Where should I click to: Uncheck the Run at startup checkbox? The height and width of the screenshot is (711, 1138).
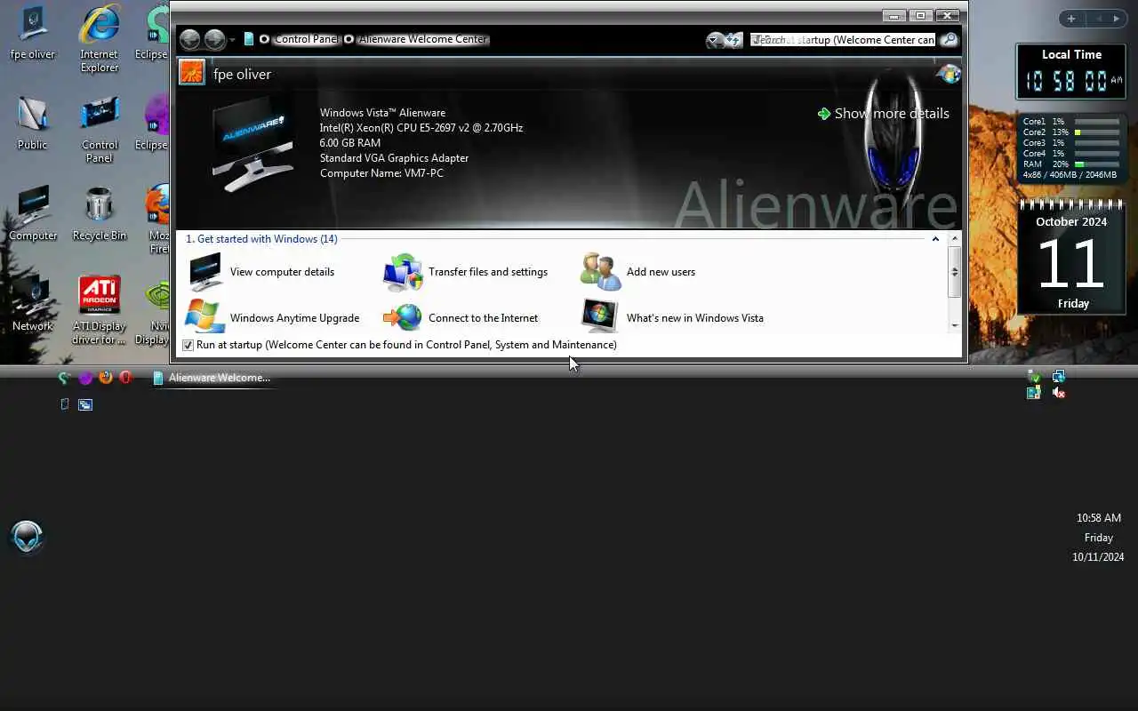[x=188, y=345]
